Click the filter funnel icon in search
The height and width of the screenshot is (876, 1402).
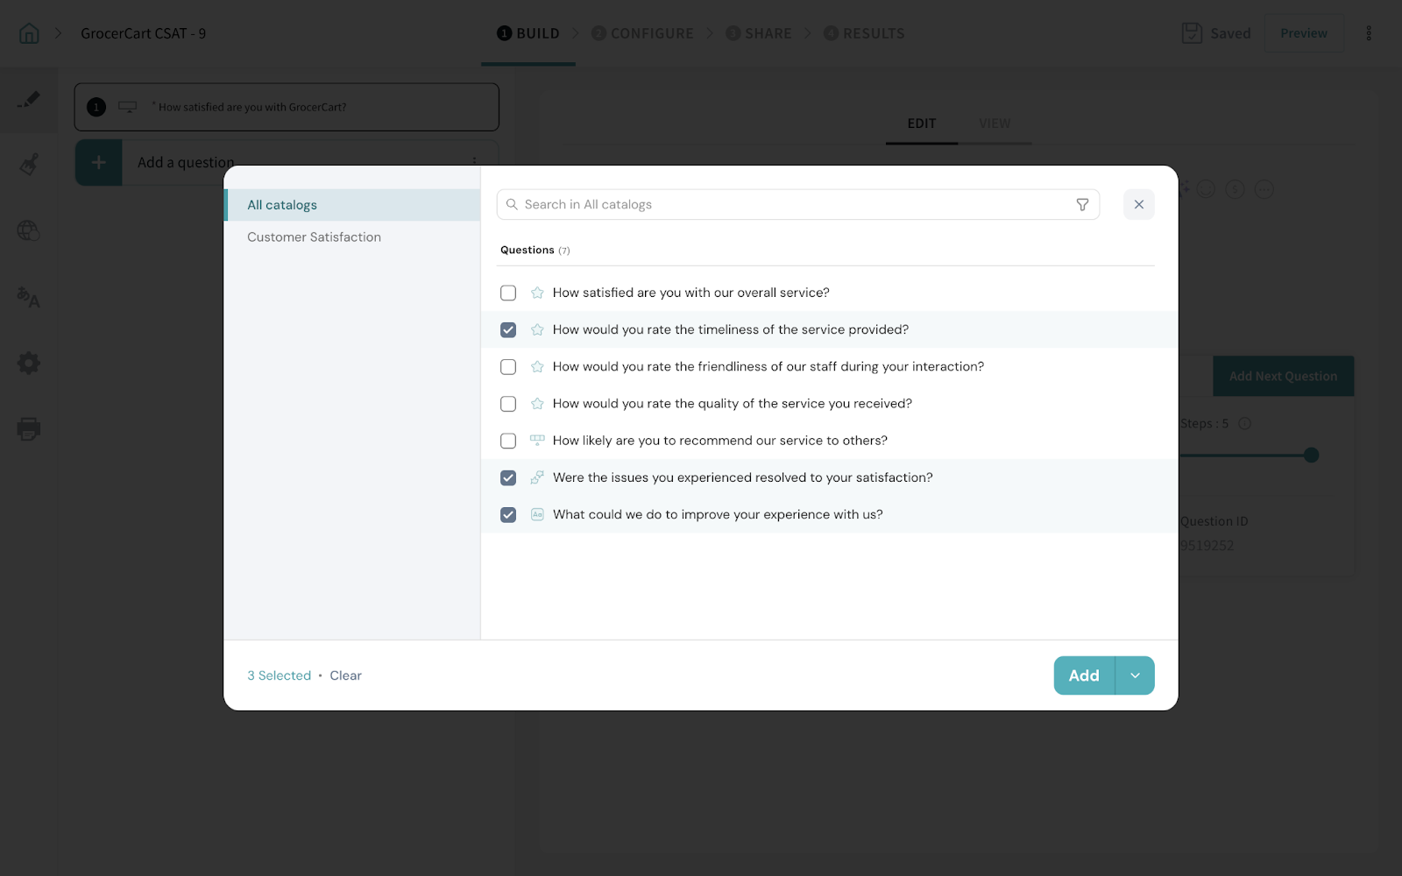1082,205
